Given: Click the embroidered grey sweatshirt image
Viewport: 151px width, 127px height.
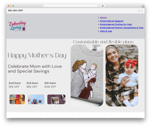Looking at the screenshot, I should coord(87,75).
